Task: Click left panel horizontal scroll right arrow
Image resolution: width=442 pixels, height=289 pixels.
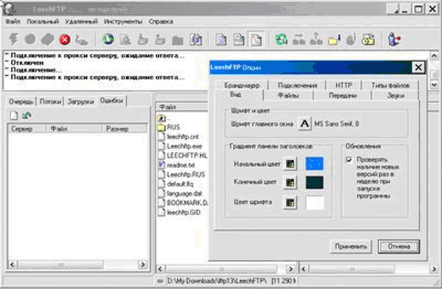Action: (143, 265)
